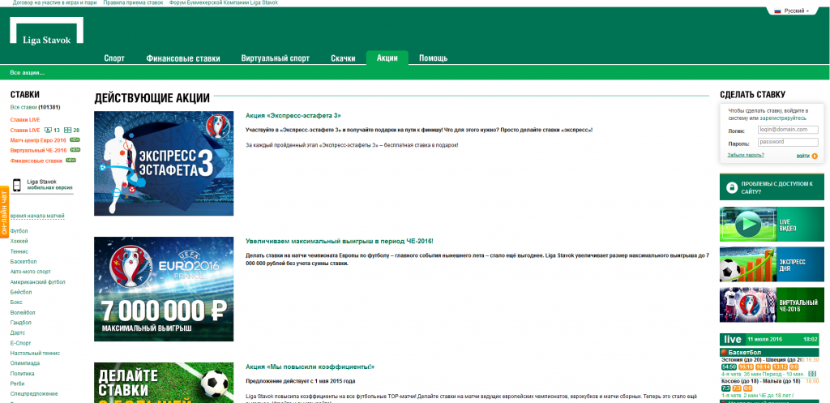The height and width of the screenshot is (403, 830).
Task: Select Теннис in sports list
Action: (19, 251)
